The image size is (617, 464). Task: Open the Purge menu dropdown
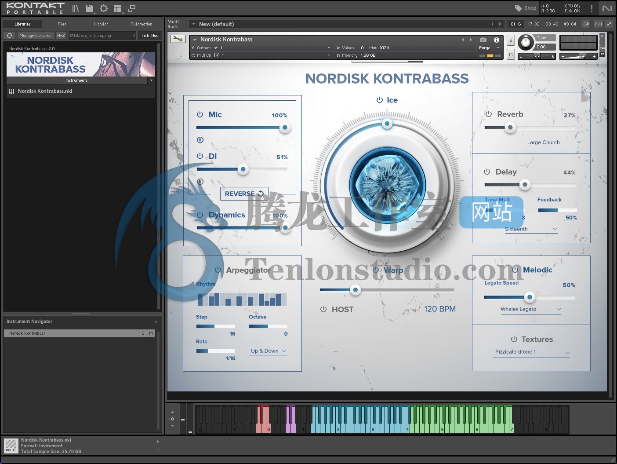pyautogui.click(x=489, y=48)
